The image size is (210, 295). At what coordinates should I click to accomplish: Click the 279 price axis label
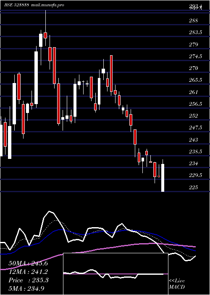(194, 45)
